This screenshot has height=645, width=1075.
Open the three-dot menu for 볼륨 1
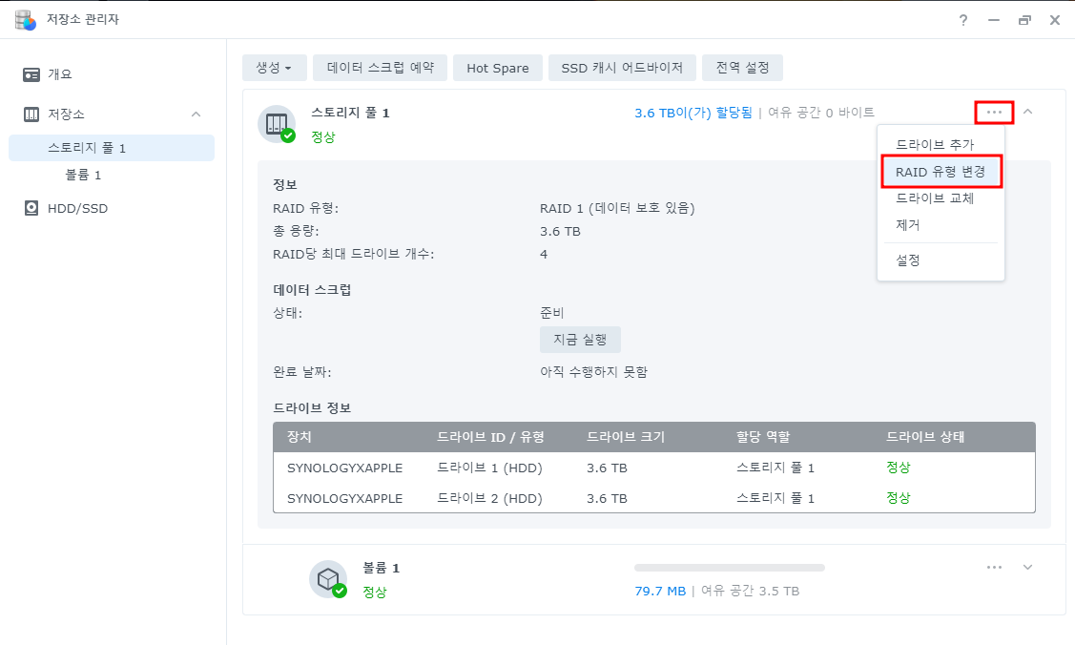click(994, 567)
